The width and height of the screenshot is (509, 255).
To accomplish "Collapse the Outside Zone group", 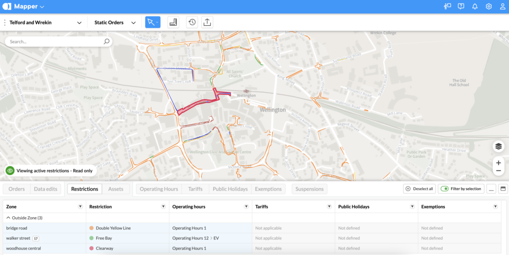I will pyautogui.click(x=8, y=218).
